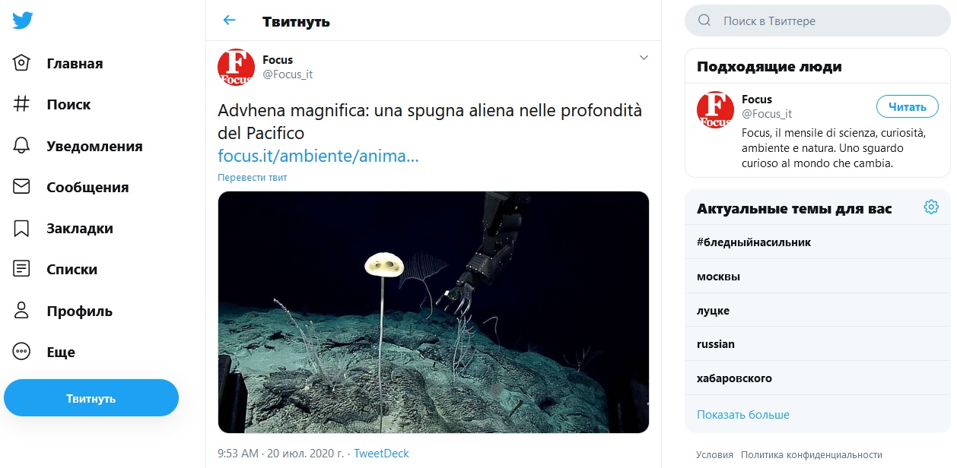Expand trends with Показать больше

point(743,415)
